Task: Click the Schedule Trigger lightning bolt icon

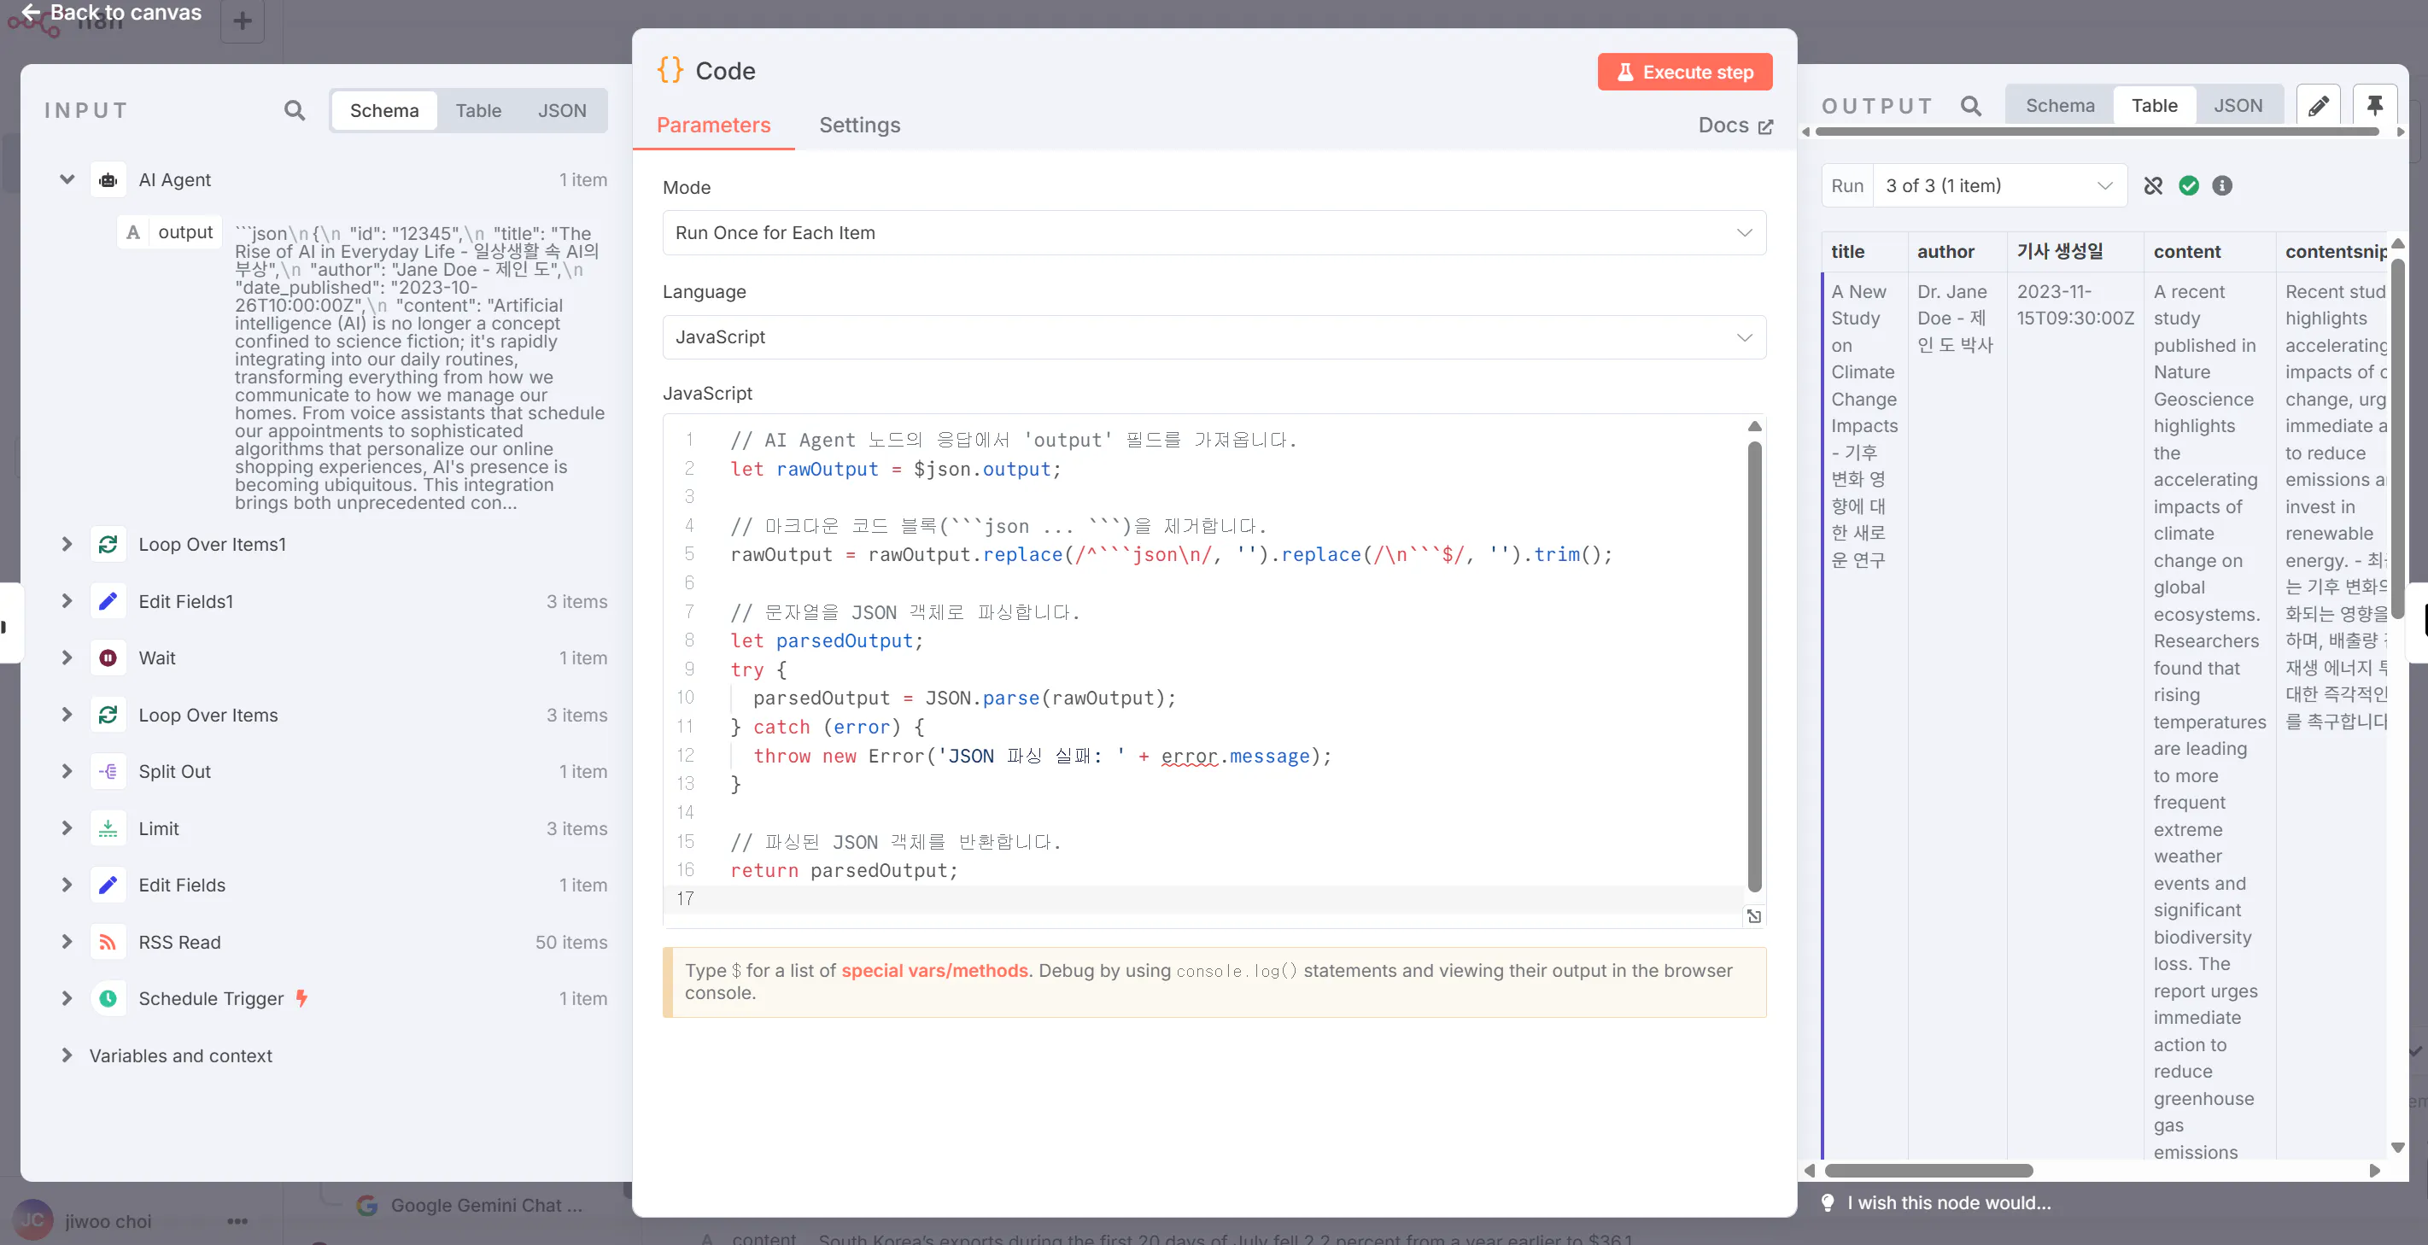Action: (x=301, y=998)
